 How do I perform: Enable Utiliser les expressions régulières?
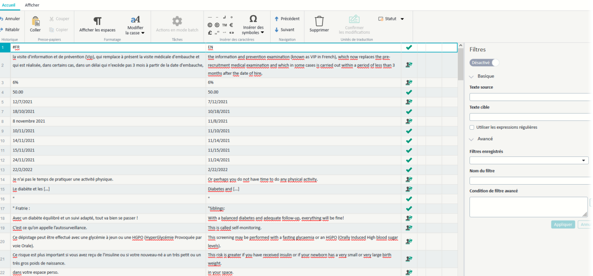(x=472, y=127)
